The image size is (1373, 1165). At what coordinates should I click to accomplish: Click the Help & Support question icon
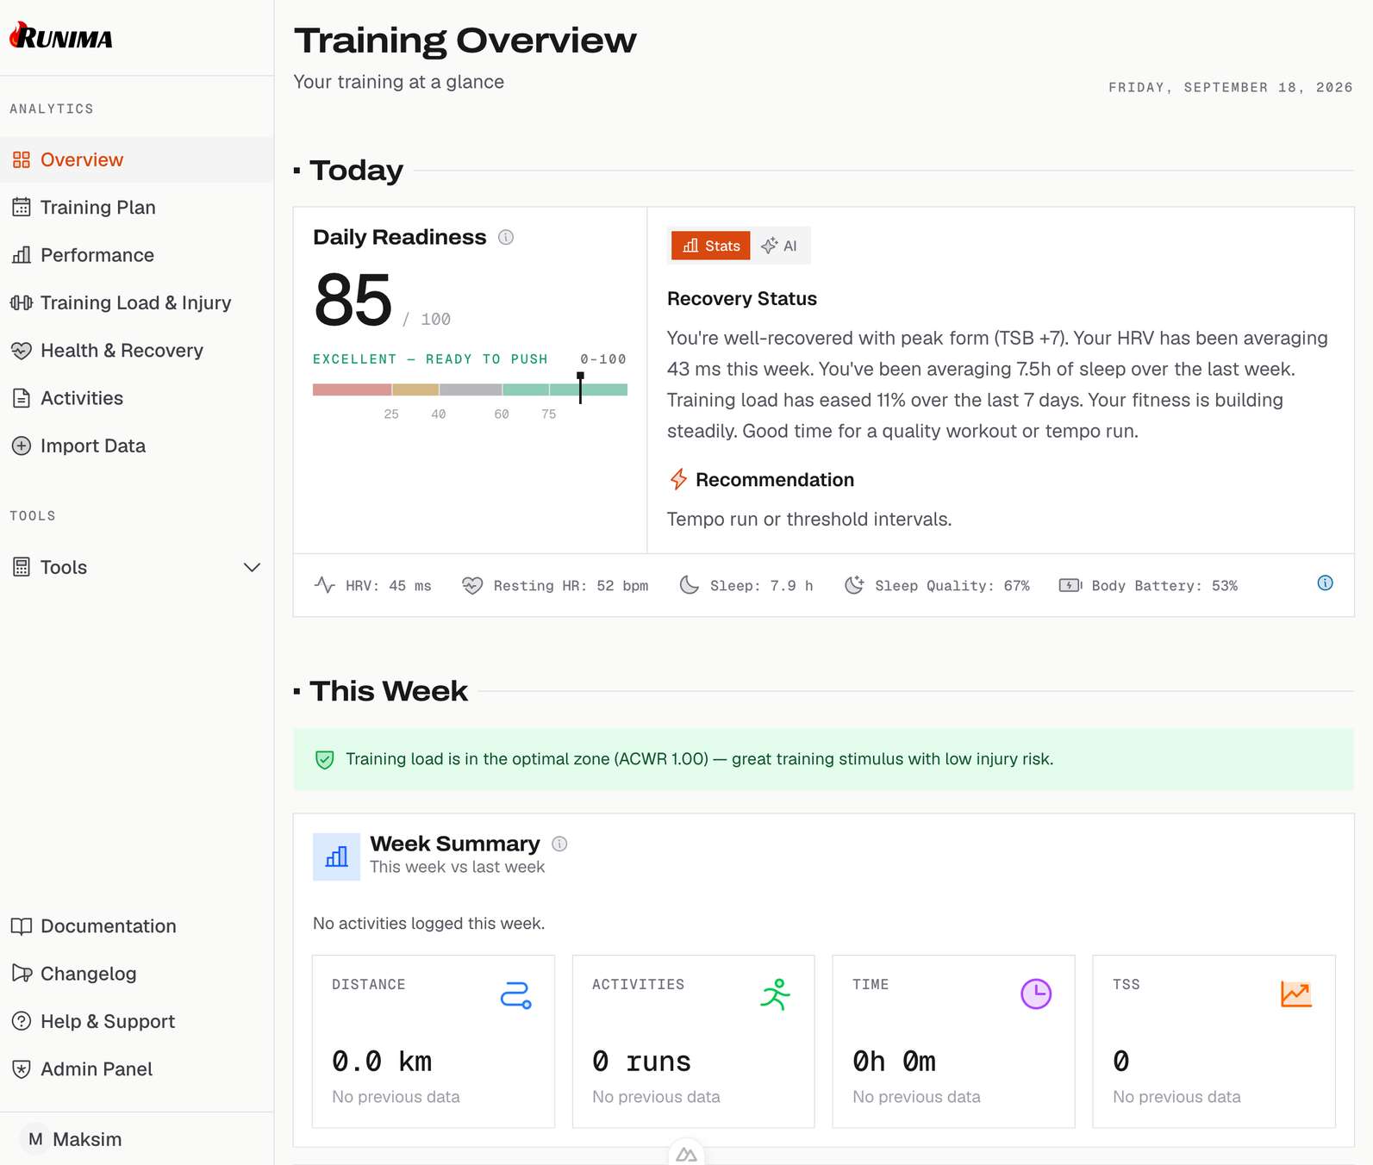click(x=22, y=1021)
